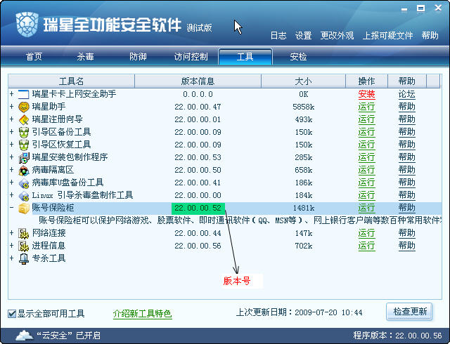Toggle 显示全部可用工具 checkbox

coord(12,314)
